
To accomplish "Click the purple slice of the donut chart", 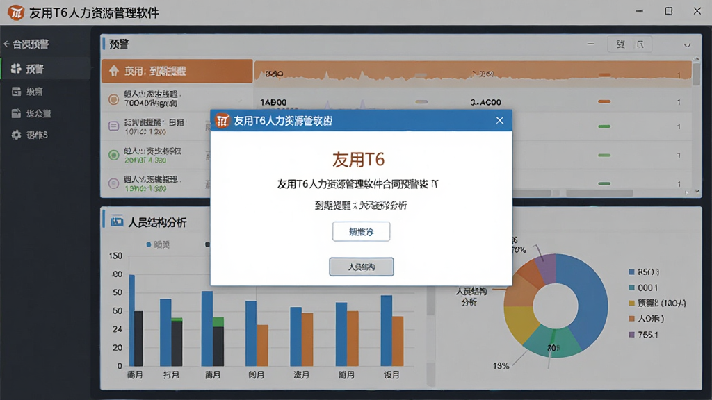I will tap(547, 269).
